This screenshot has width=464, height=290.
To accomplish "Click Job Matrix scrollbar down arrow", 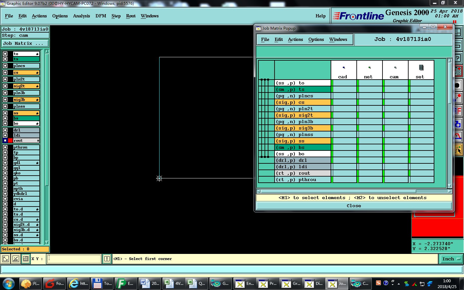I will click(x=450, y=186).
